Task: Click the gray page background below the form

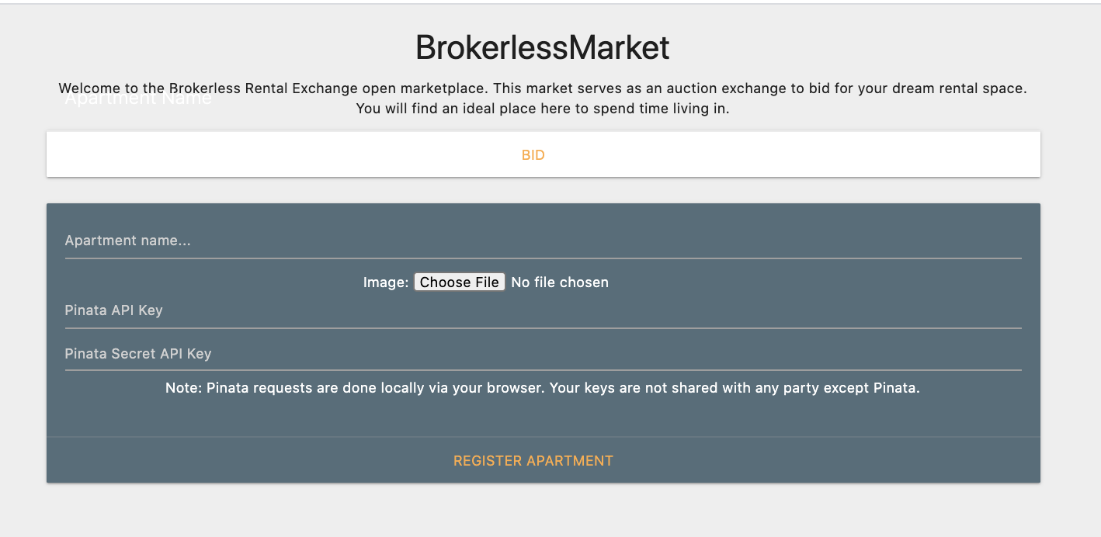Action: click(x=543, y=510)
